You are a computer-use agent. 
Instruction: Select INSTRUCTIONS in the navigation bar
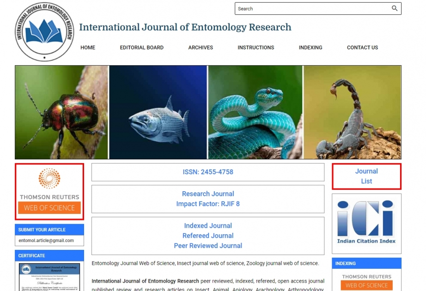(256, 48)
